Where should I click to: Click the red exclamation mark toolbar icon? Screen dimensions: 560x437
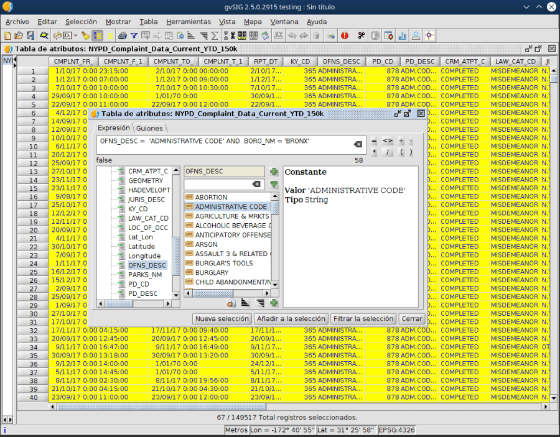[x=343, y=35]
